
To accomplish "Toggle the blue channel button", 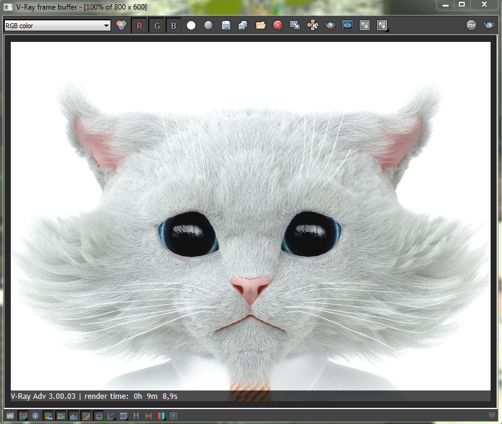I will (x=173, y=26).
